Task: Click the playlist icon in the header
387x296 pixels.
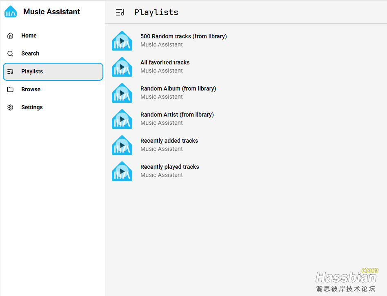Action: [120, 12]
